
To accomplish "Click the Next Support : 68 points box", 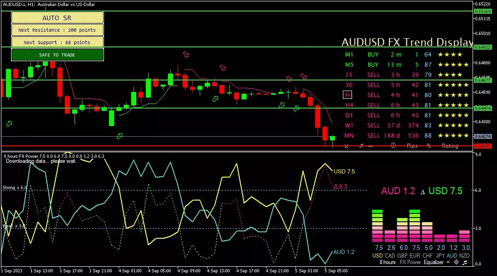I will click(x=58, y=42).
